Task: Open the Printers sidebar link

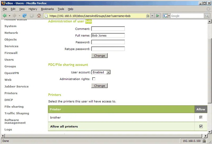Action: click(x=11, y=93)
